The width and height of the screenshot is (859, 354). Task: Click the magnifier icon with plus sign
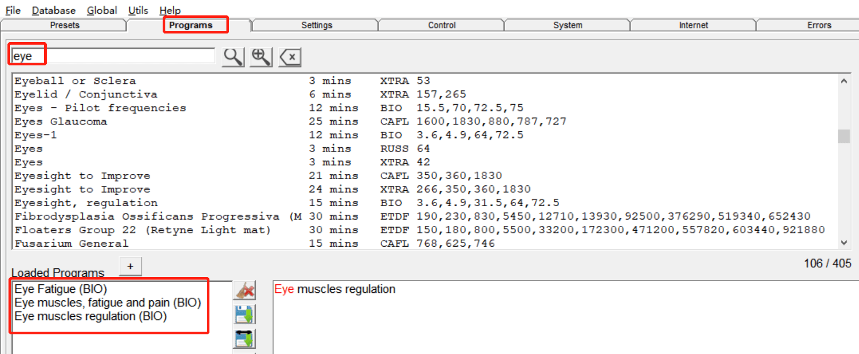(261, 57)
